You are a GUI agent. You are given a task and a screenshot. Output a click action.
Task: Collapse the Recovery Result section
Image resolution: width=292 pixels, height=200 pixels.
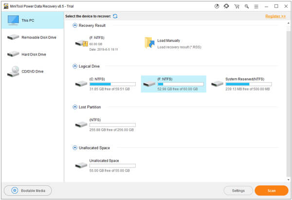[75, 25]
